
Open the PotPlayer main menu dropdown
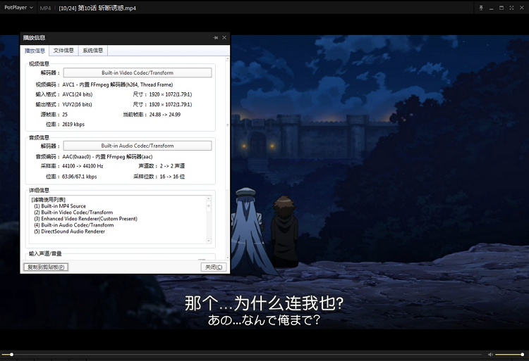[19, 7]
